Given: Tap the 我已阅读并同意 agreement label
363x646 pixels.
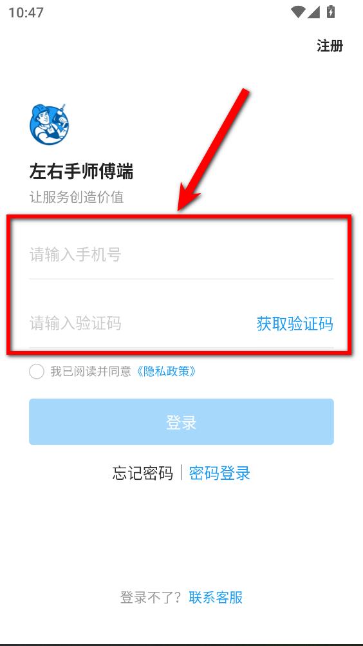Looking at the screenshot, I should click(x=91, y=372).
